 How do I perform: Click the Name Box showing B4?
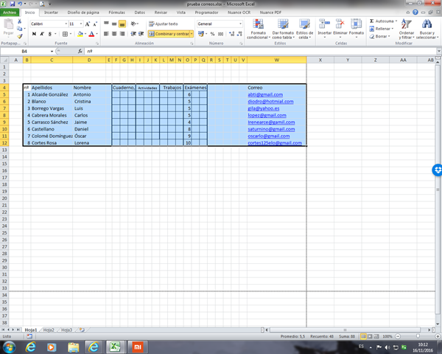point(33,51)
